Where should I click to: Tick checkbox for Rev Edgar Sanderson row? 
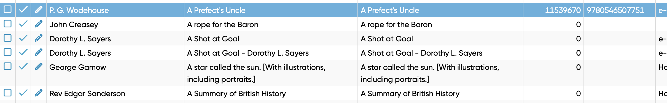(8, 92)
